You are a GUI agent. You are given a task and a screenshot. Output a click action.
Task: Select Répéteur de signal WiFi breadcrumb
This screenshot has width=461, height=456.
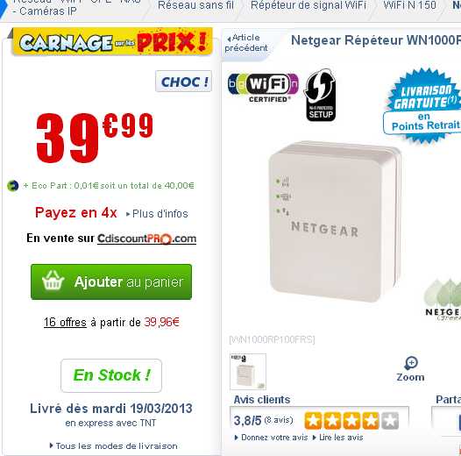click(x=309, y=5)
